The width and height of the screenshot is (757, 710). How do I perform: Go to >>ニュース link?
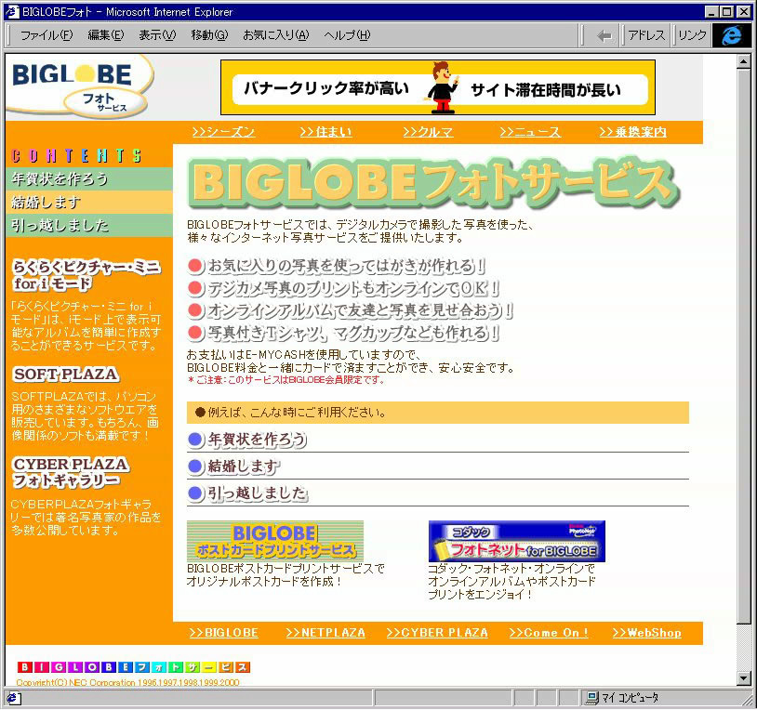point(530,132)
